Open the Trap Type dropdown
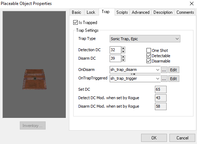The height and width of the screenshot is (144, 197). tap(145, 39)
